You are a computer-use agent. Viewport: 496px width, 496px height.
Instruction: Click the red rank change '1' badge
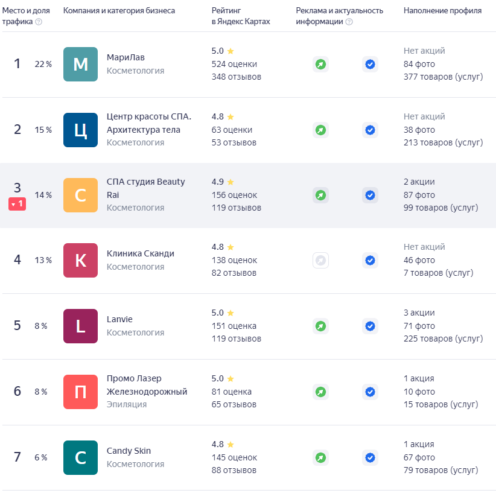(x=17, y=204)
